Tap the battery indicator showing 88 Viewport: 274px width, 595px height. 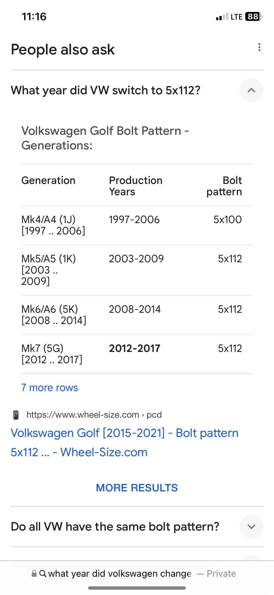click(253, 16)
